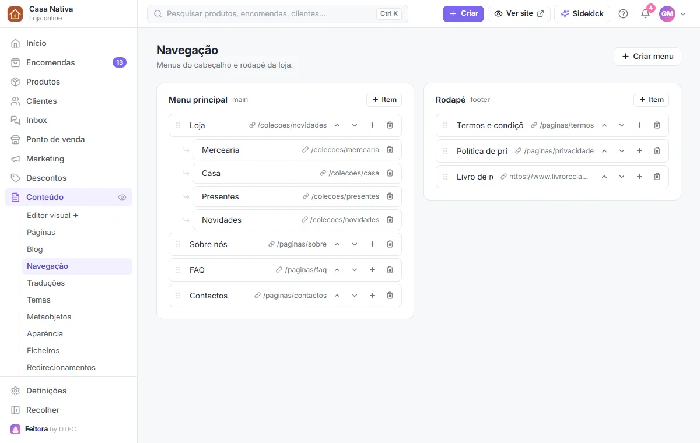Open the Temas submenu item
Viewport: 700px width, 443px height.
(x=77, y=300)
